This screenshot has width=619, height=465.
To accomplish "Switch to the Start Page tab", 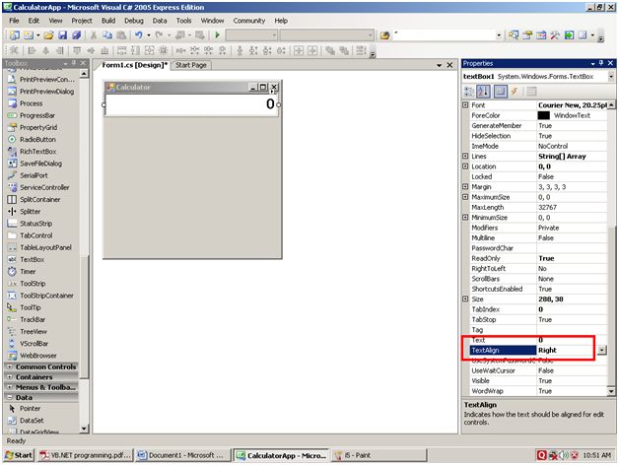I will [x=191, y=65].
